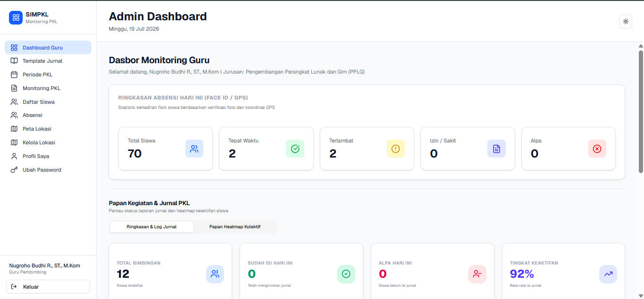Click the Keluar logout button
Viewport: 644px width, 299px height.
[x=48, y=287]
